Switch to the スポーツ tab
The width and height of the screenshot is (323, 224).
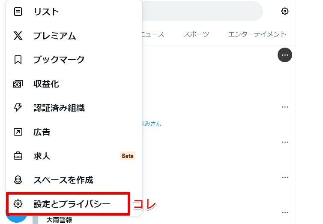[x=196, y=34]
